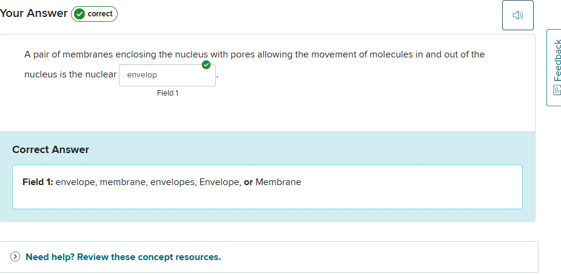The height and width of the screenshot is (274, 561).
Task: Click the question sentence starting "A pair of membranes"
Action: point(254,54)
